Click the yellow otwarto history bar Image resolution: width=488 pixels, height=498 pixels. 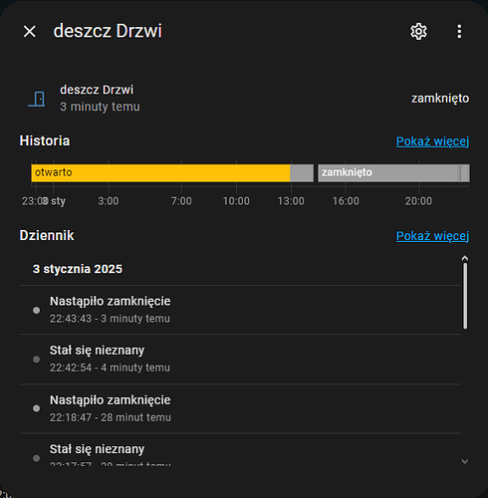(x=160, y=173)
